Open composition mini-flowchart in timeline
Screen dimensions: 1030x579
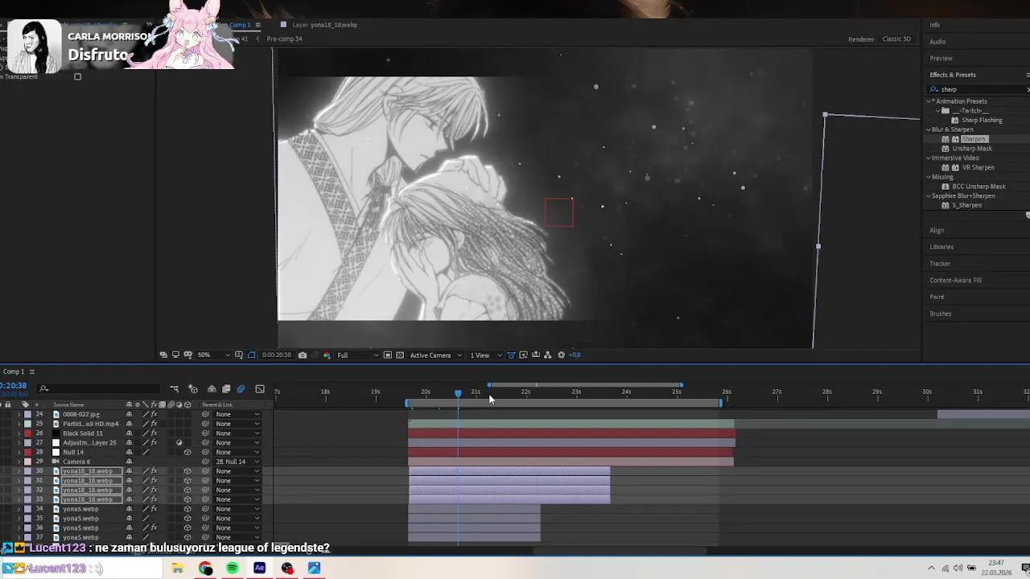pyautogui.click(x=175, y=389)
